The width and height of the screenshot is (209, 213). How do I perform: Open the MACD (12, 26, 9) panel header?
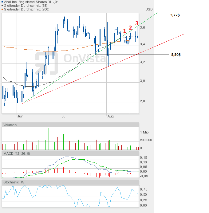(x=17, y=154)
